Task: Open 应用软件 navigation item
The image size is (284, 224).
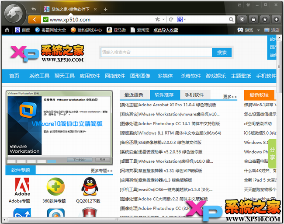Action: tap(90, 76)
